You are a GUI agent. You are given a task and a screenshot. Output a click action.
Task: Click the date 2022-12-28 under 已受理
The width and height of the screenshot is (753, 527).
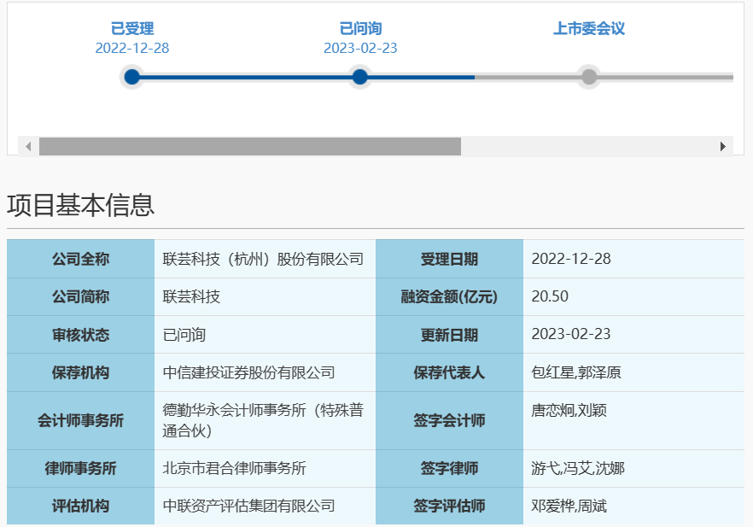click(x=132, y=48)
